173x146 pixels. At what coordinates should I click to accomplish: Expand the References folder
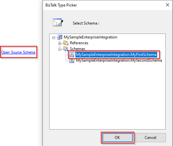point(60,44)
